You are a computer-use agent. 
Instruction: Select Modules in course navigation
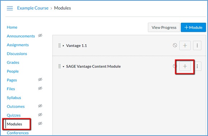tap(14, 124)
